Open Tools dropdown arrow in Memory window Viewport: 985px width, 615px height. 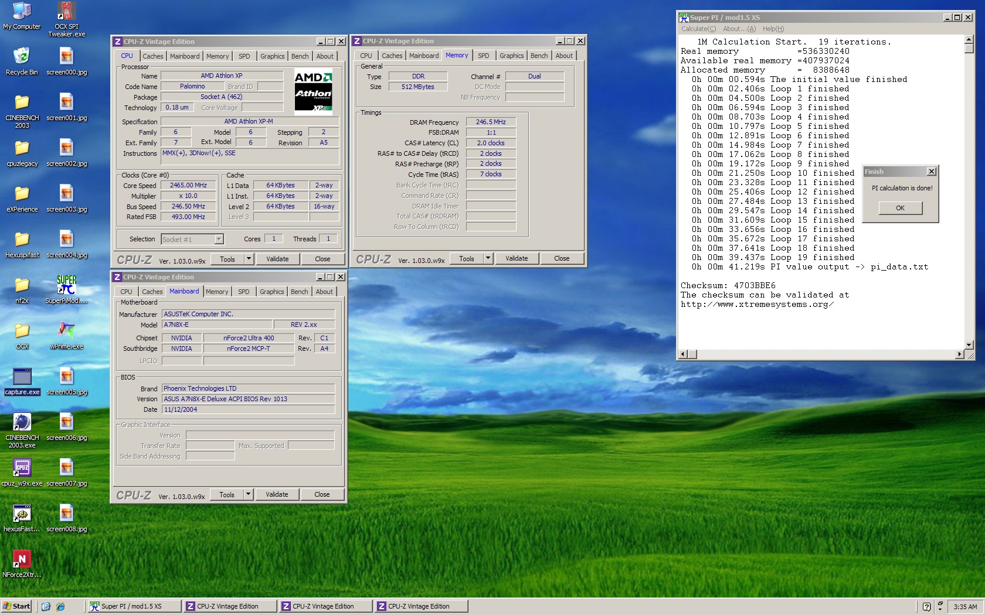[x=488, y=258]
